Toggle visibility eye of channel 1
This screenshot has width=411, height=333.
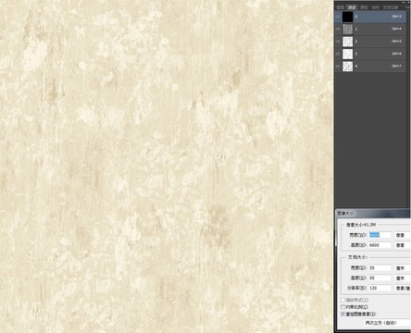338,29
